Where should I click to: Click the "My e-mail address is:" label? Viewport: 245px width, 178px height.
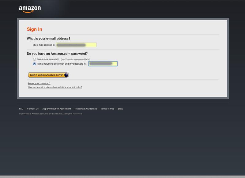pyautogui.click(x=44, y=45)
